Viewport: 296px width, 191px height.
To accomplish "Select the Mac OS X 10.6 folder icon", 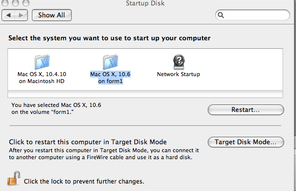I will (111, 62).
